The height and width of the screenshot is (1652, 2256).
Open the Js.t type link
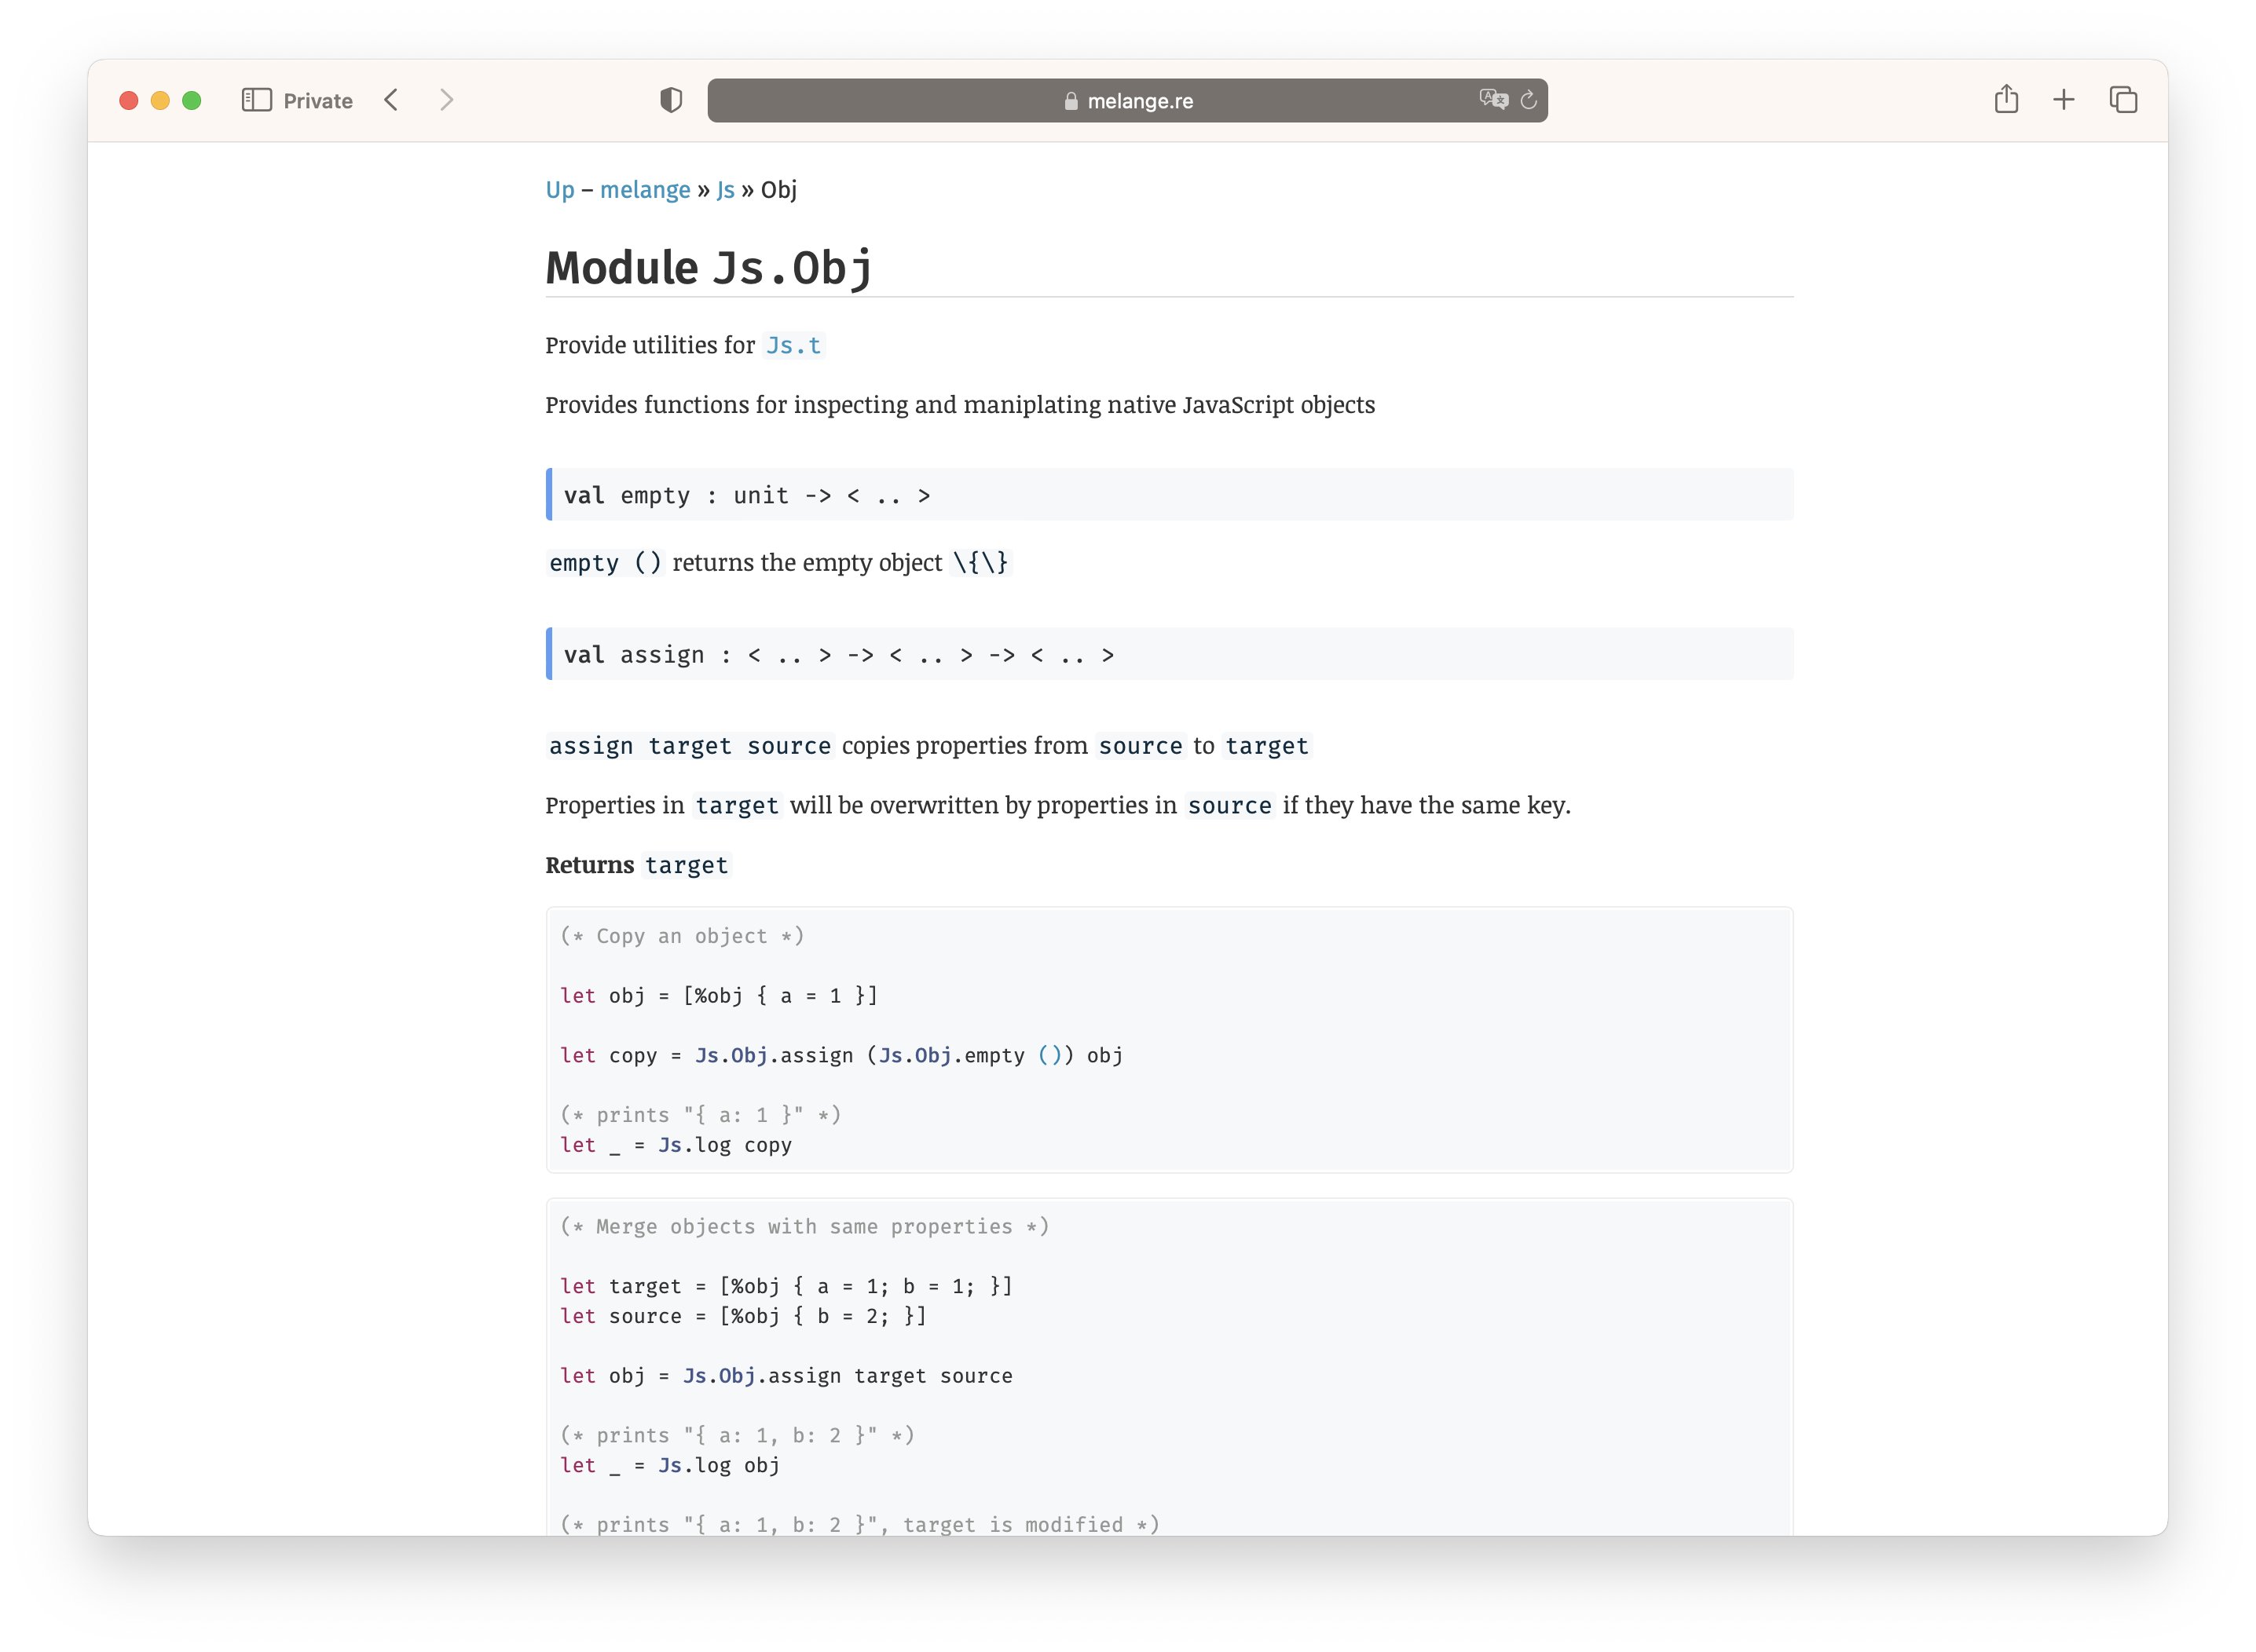point(793,345)
